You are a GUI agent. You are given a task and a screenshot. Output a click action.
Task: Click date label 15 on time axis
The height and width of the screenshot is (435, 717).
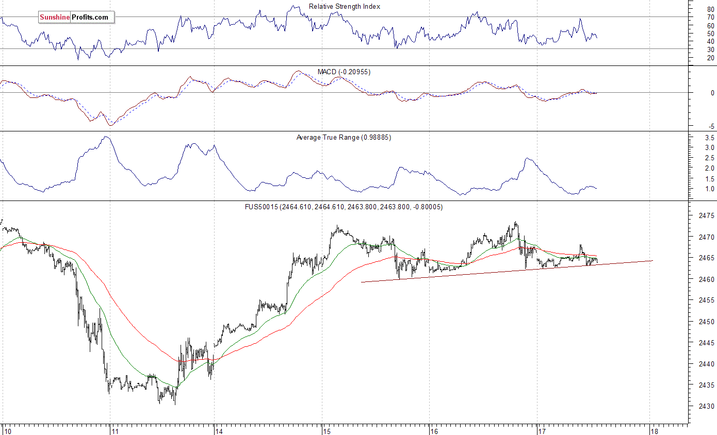tap(327, 431)
